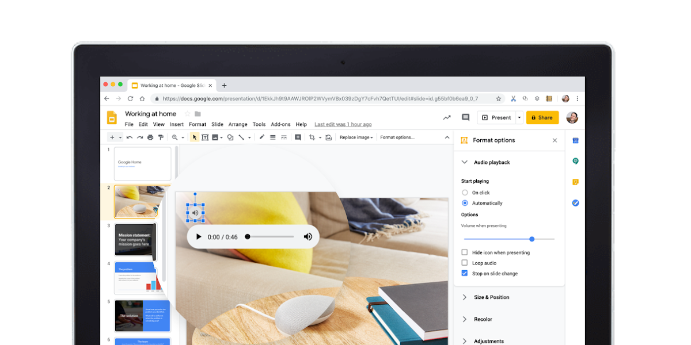Screen dimensions: 691x345
Task: Click the Crop image icon
Action: point(312,137)
